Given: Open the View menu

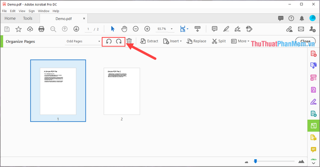Looking at the screenshot, I should point(22,11).
